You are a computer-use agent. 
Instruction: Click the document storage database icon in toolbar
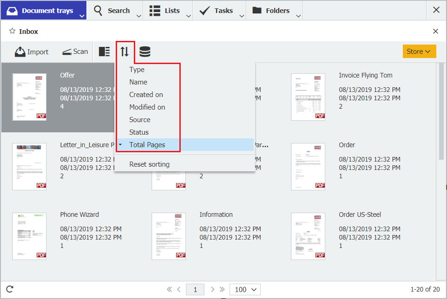pyautogui.click(x=145, y=52)
